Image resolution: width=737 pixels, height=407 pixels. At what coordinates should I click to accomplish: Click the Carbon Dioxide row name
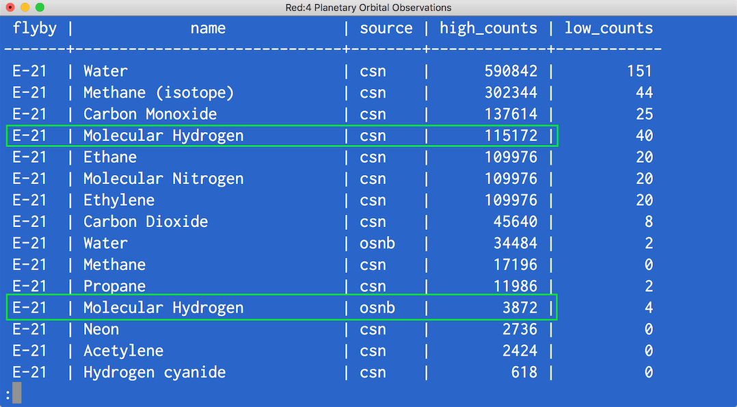coord(146,222)
